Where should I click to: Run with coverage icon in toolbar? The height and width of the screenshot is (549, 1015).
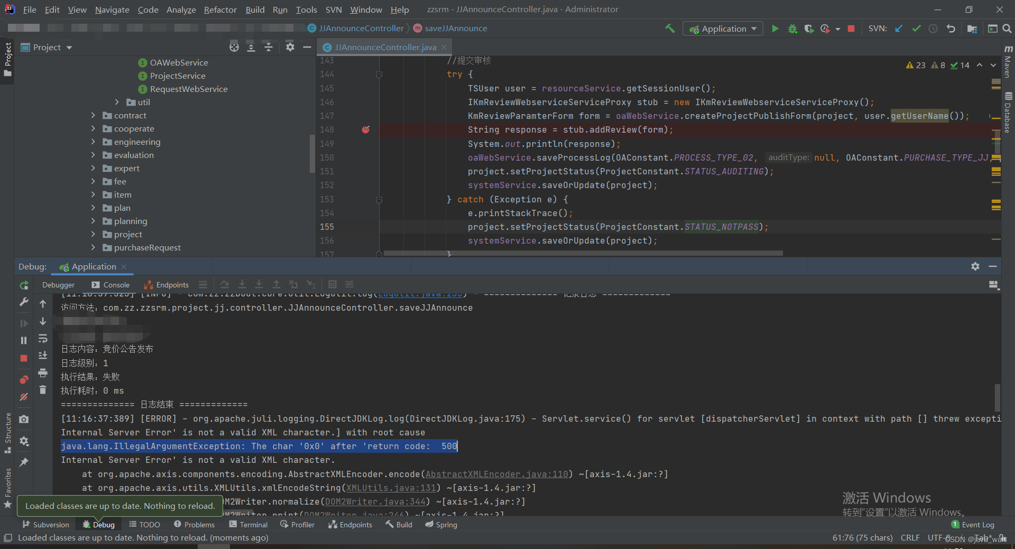point(809,29)
